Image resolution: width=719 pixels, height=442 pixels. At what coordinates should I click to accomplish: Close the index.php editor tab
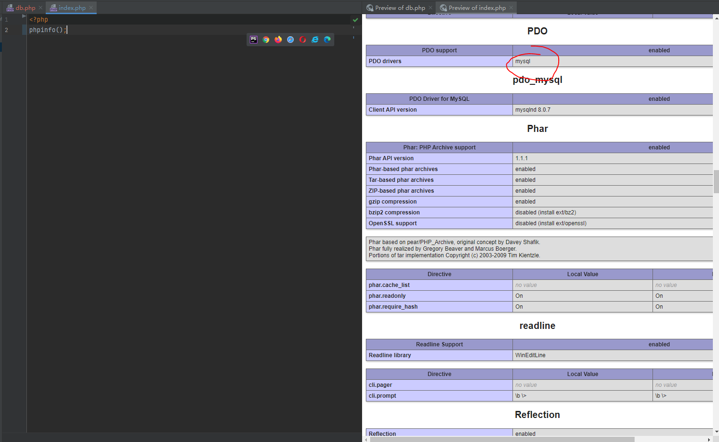91,8
